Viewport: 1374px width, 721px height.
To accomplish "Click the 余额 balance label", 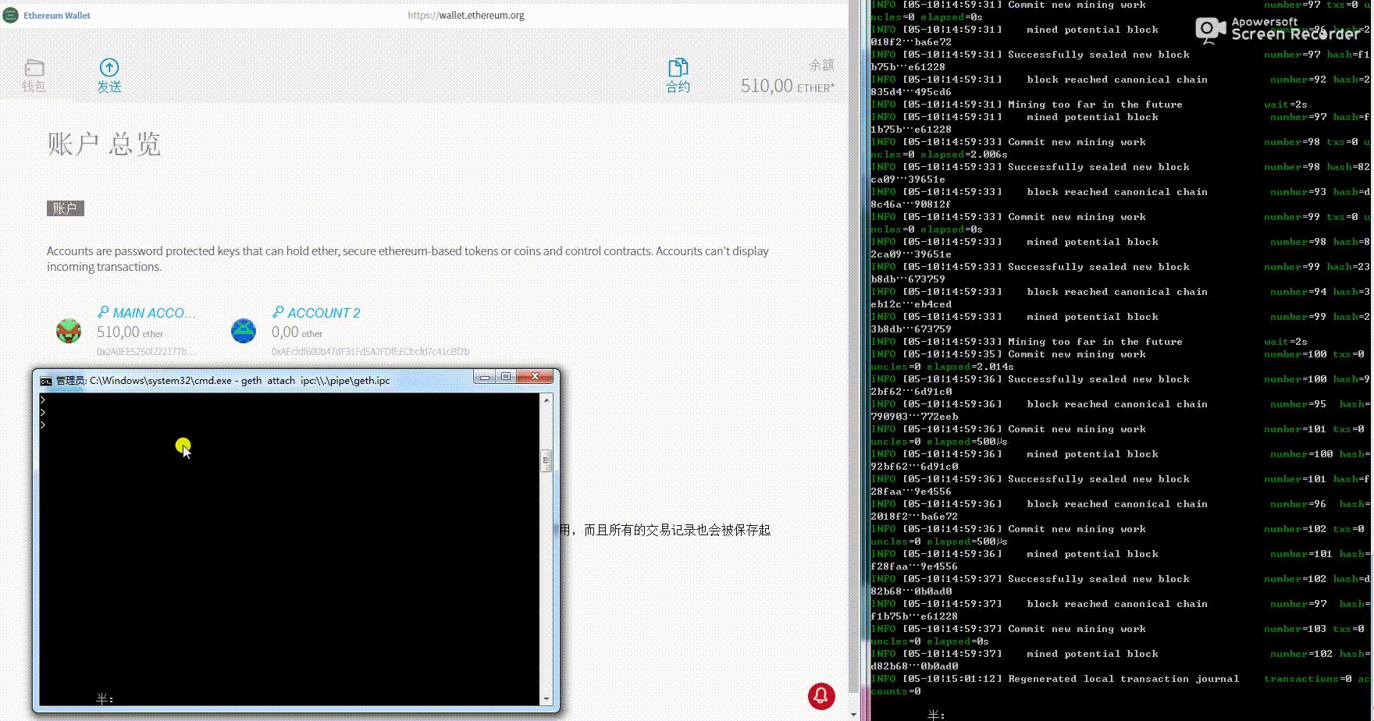I will 821,65.
